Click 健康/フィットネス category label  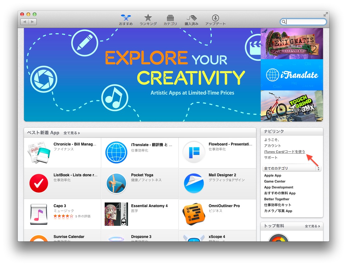click(146, 180)
